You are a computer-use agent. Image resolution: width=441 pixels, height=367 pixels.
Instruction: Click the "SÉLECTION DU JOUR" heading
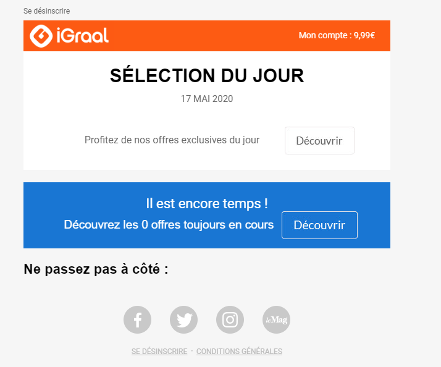pos(207,76)
